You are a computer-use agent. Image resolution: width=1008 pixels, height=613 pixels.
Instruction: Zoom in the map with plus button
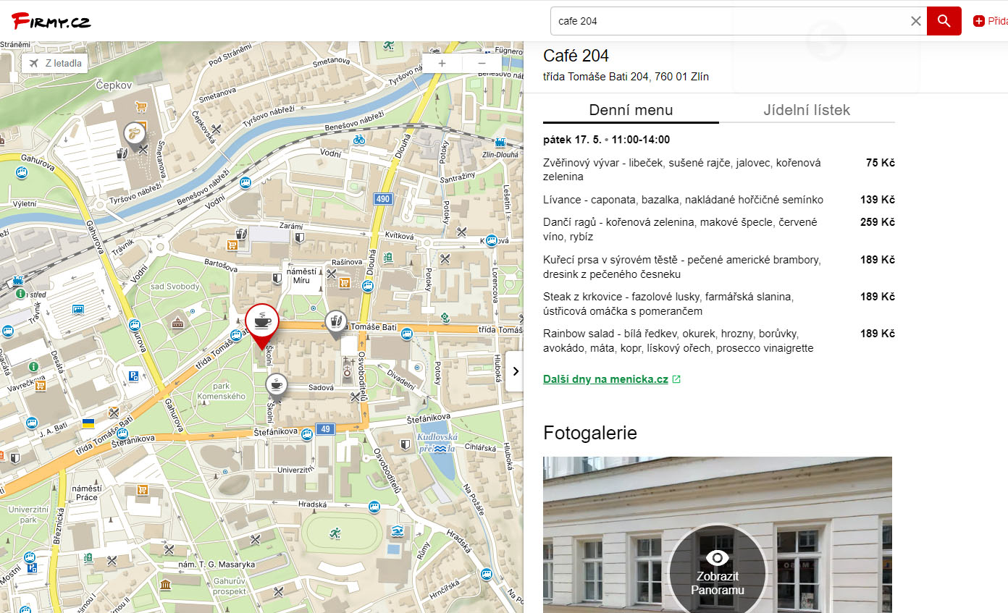point(442,63)
